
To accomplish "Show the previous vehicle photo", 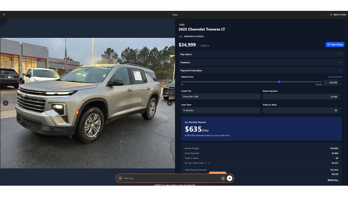I will click(x=5, y=103).
